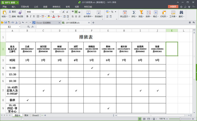Toggle Underline formatting

[34, 16]
